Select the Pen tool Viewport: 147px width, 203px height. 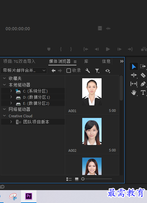pyautogui.click(x=143, y=84)
